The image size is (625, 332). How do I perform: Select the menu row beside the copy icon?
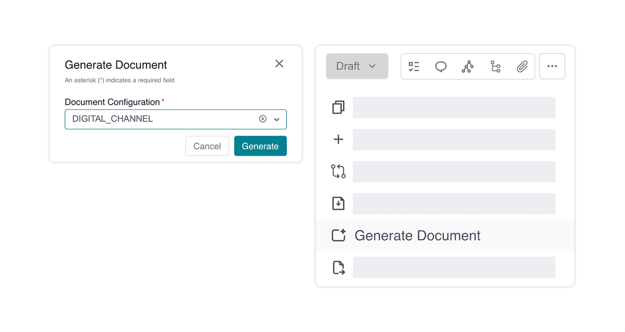454,107
